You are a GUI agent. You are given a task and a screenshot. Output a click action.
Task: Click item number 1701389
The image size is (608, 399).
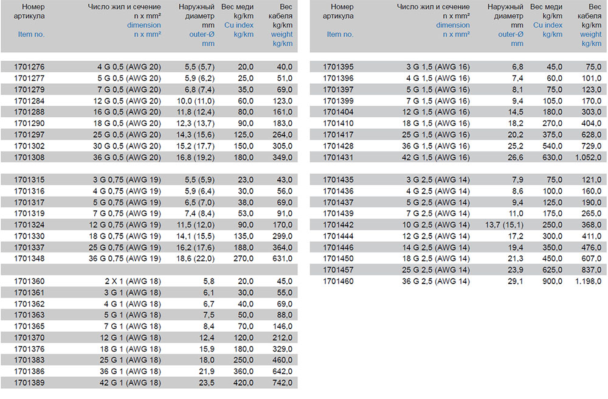pos(29,383)
